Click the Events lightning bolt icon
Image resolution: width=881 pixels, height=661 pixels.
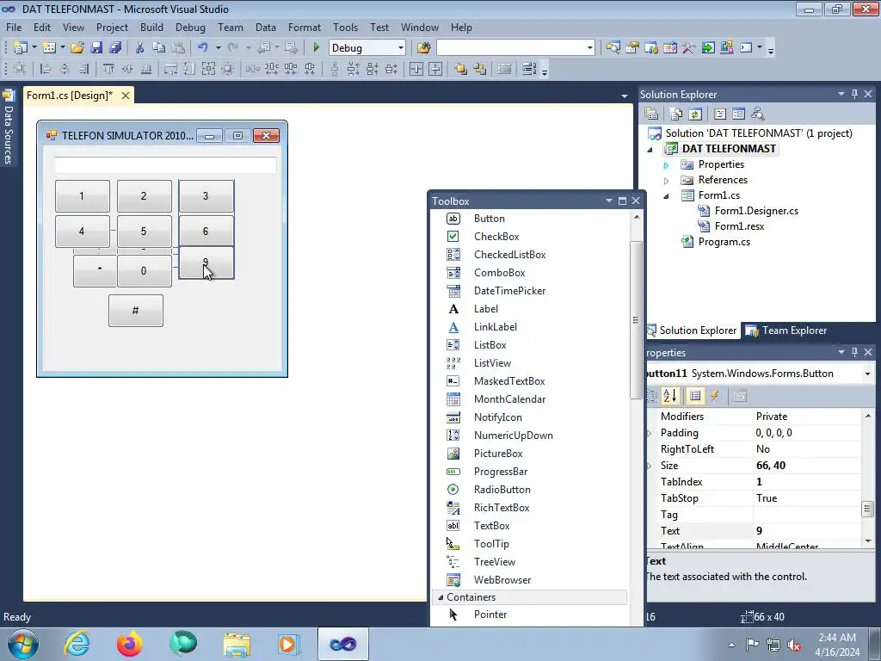click(715, 396)
